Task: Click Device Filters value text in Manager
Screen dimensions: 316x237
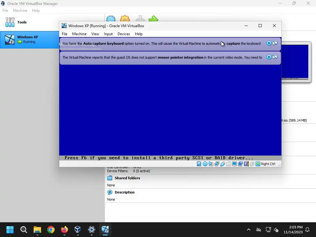Action: coord(141,171)
